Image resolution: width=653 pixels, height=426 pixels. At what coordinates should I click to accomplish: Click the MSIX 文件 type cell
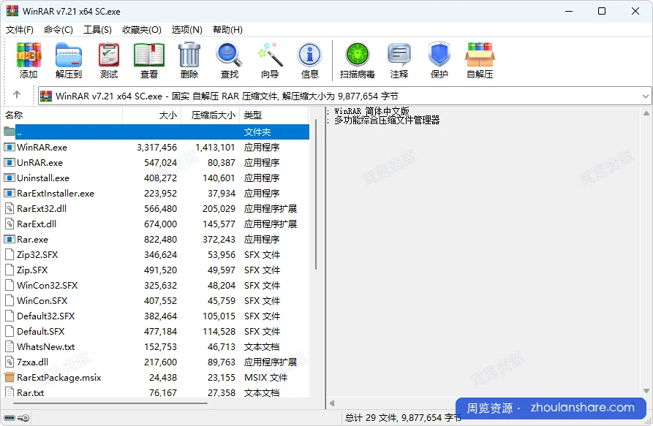pyautogui.click(x=265, y=377)
